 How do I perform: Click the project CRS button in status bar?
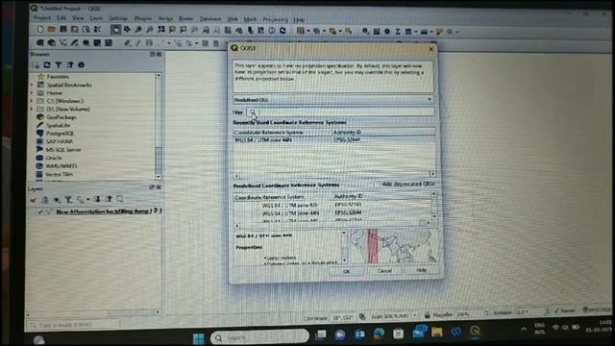[596, 309]
